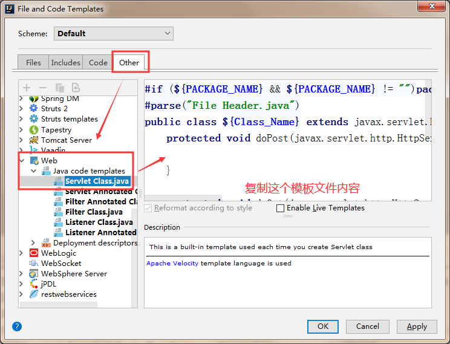Viewport: 450px width, 344px height.
Task: Select the restwebservices tree item
Action: click(x=69, y=294)
